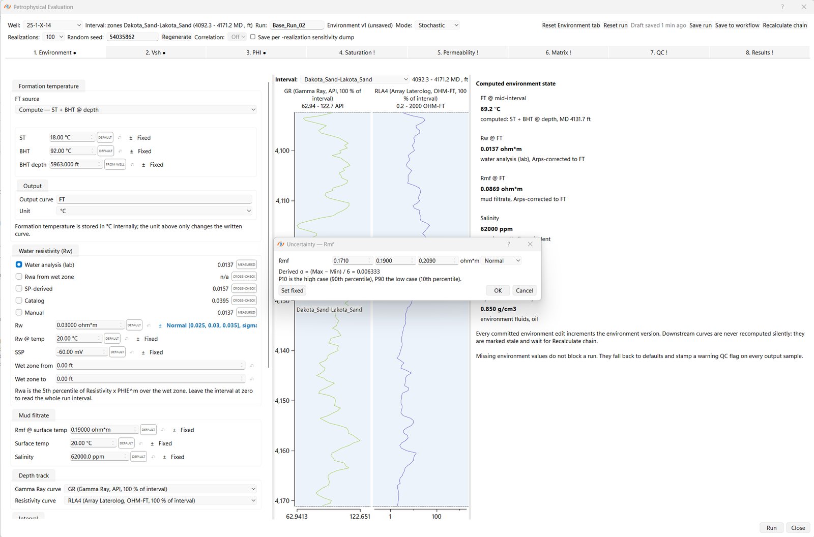Select the Rwa from wet zone option
The image size is (814, 537).
tap(19, 277)
